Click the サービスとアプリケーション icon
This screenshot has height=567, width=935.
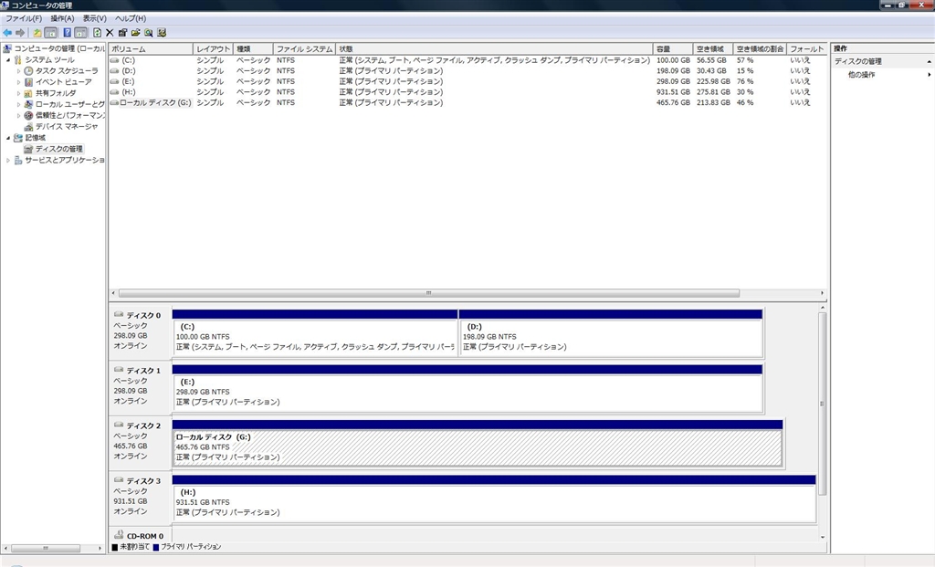18,160
